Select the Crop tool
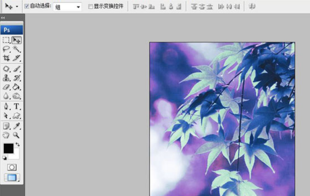The height and width of the screenshot is (196, 310). tap(6, 58)
